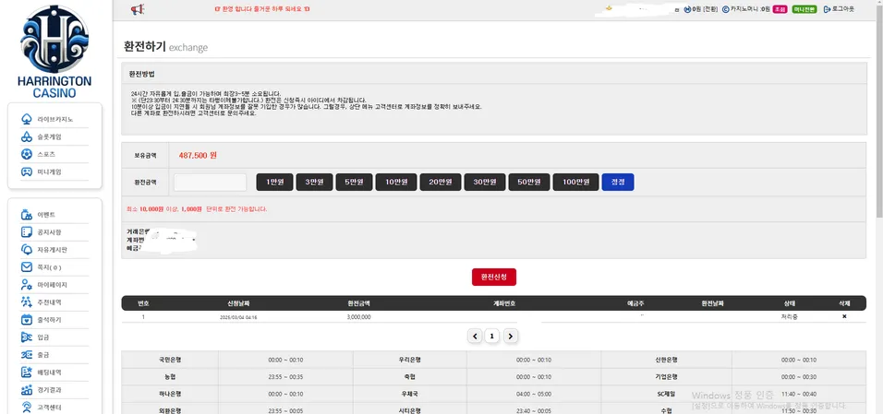The width and height of the screenshot is (883, 414).
Task: Go to next page with right chevron
Action: [510, 337]
